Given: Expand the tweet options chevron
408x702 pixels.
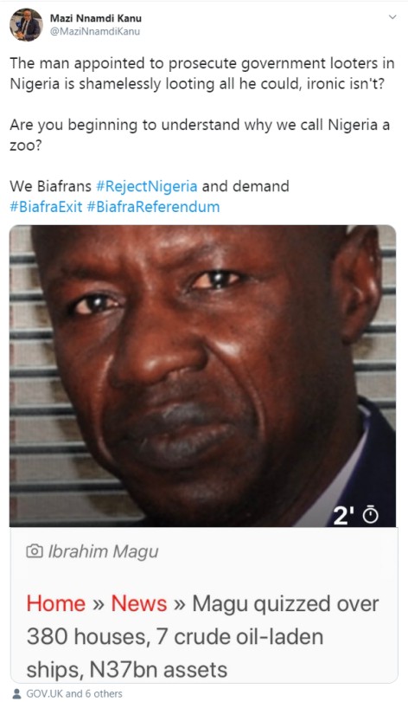Looking at the screenshot, I should [x=392, y=17].
